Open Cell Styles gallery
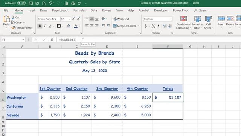Screen dimensions: 241x136 tap(208, 22)
